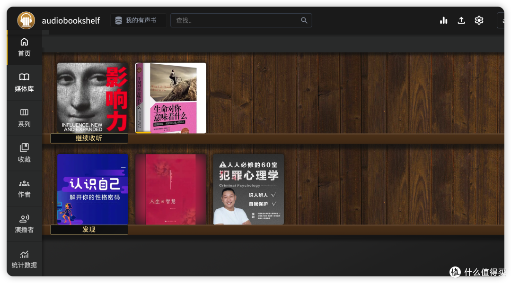The image size is (511, 283).
Task: Click the audiobookshelf headphone logo
Action: 26,20
